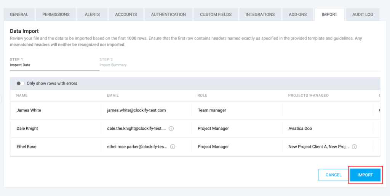
Task: Click the Projects Managed column header
Action: click(x=308, y=96)
